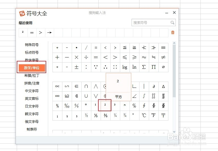Insert the superscript n symbol

(x=125, y=106)
